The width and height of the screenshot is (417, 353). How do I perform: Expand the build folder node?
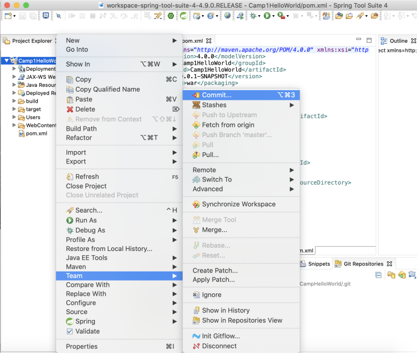14,101
